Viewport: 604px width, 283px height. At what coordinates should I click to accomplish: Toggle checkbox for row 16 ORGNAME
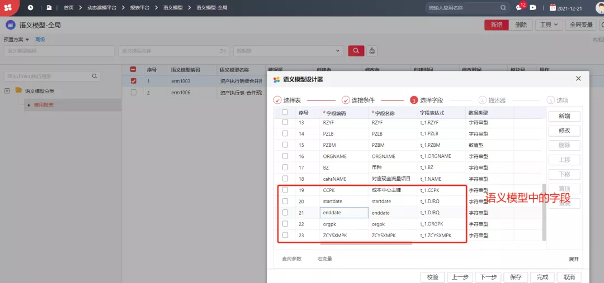(x=285, y=156)
